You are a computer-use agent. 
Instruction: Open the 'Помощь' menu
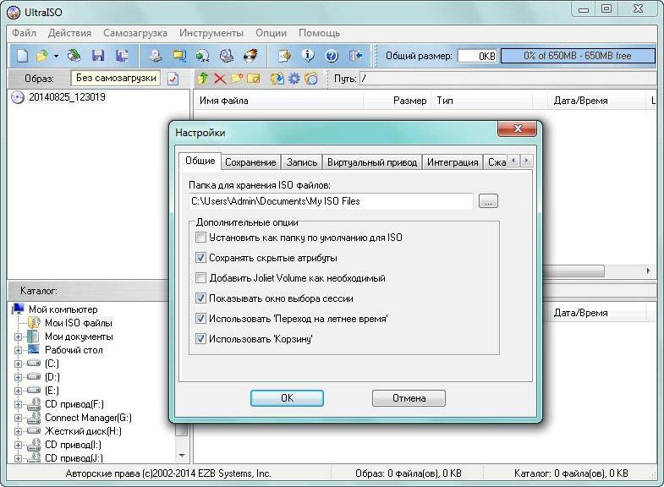pos(319,33)
